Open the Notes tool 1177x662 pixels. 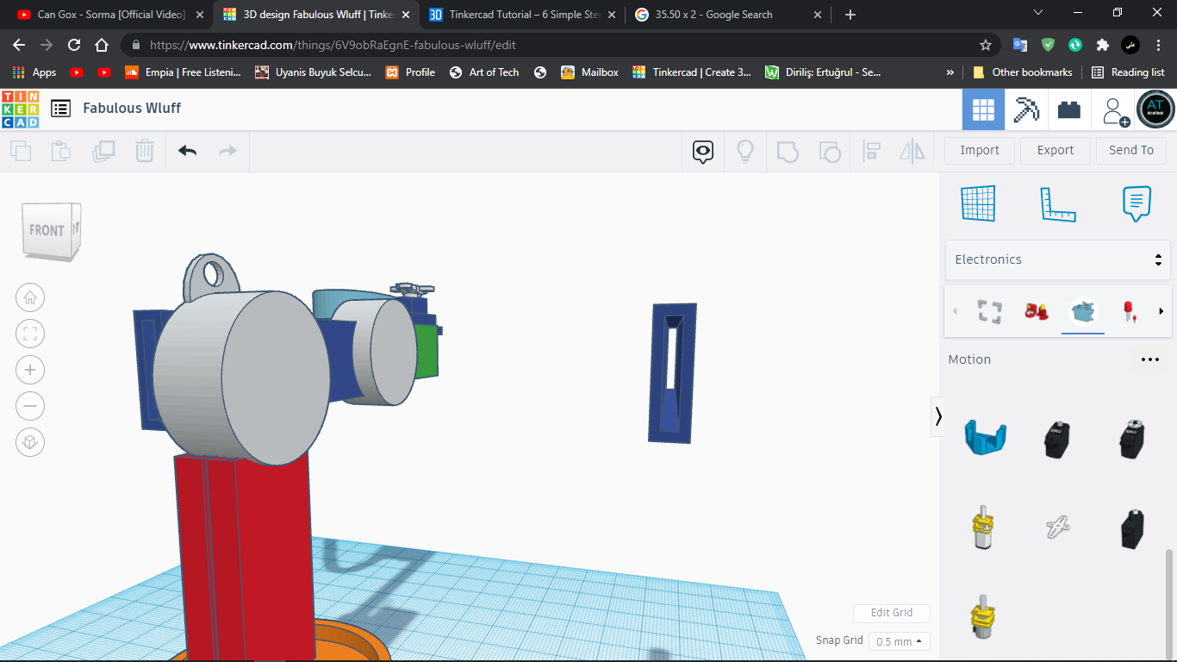[x=1136, y=203]
